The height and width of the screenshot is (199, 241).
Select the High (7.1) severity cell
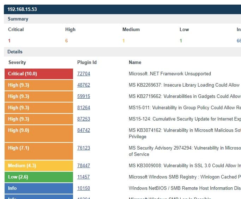tap(39, 151)
